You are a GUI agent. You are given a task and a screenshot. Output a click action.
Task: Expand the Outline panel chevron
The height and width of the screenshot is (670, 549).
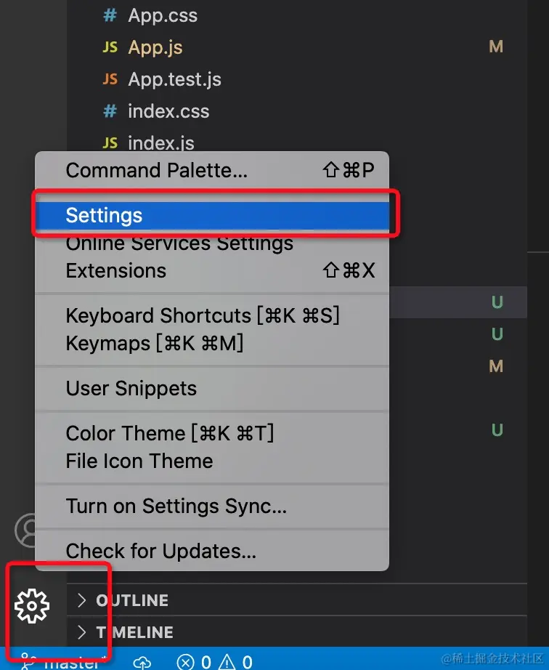[81, 600]
